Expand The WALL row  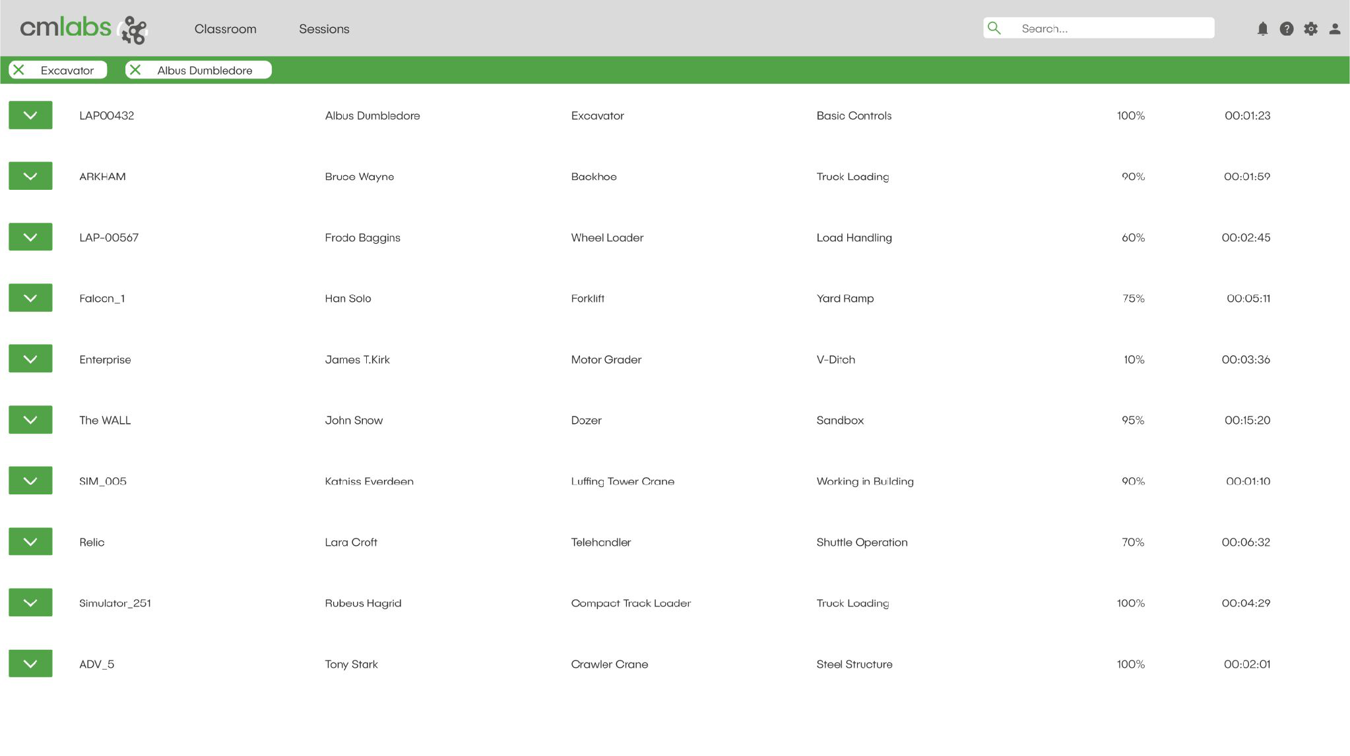30,420
